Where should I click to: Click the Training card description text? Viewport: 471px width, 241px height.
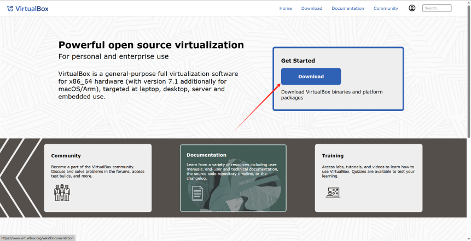(x=368, y=172)
